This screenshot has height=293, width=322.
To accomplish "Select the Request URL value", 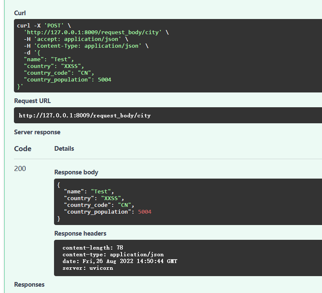I will pos(85,116).
